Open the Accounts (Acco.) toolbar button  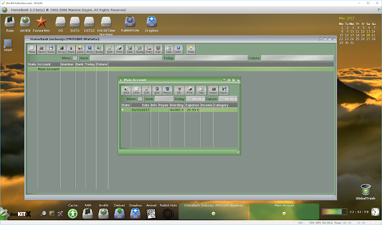(61, 49)
